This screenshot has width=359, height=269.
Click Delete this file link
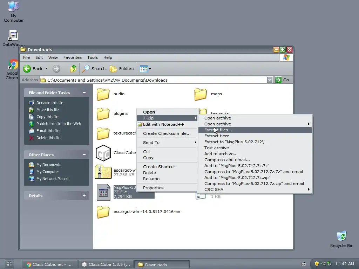(x=48, y=138)
